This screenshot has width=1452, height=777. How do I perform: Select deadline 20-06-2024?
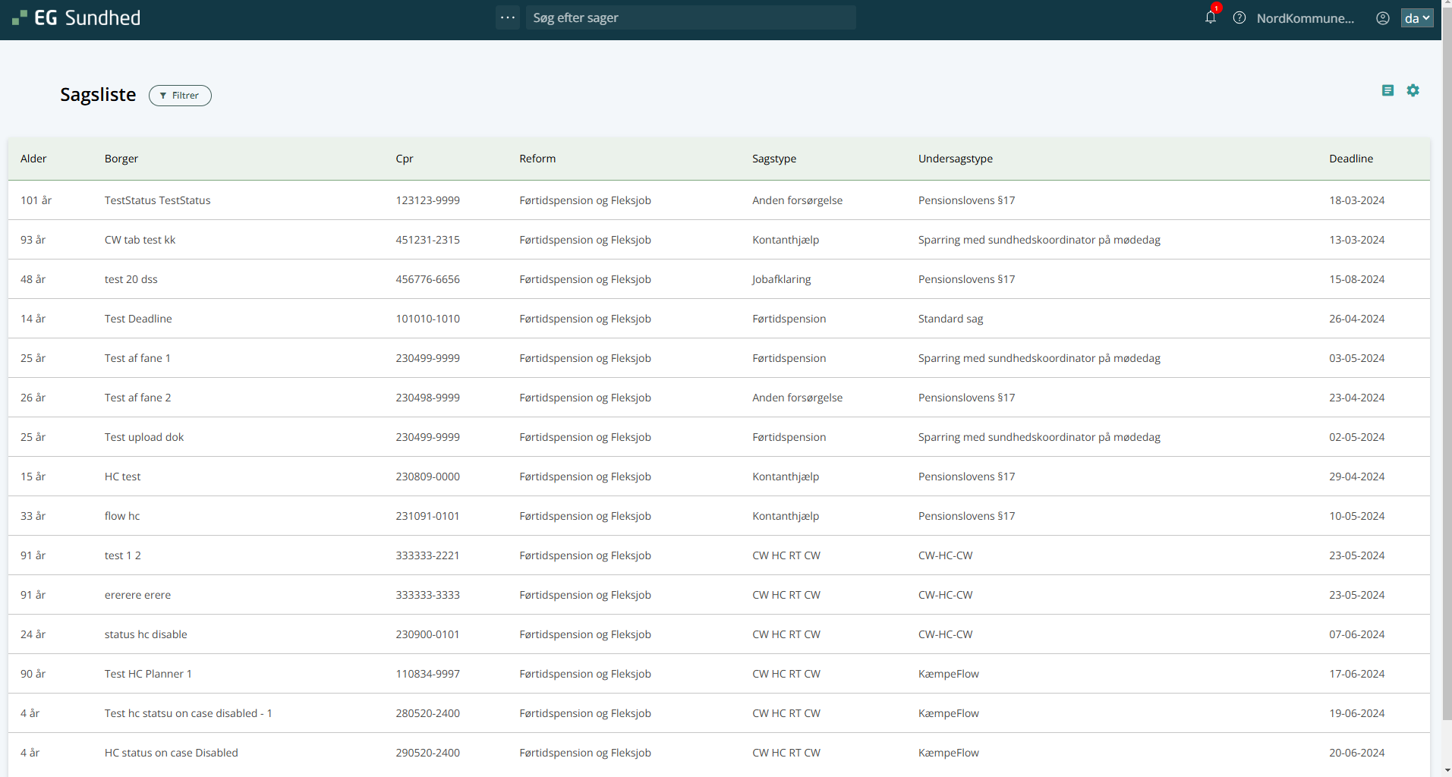(1357, 753)
